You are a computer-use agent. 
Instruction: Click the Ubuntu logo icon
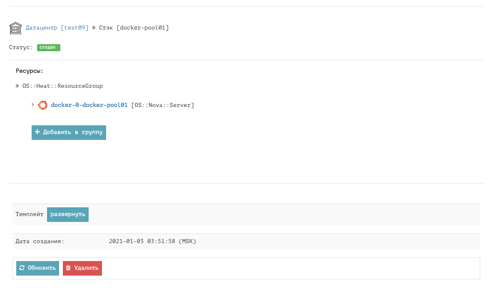pyautogui.click(x=42, y=105)
